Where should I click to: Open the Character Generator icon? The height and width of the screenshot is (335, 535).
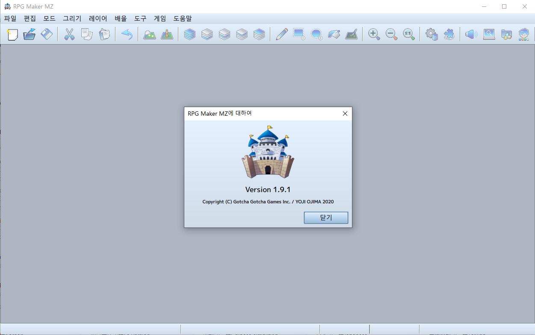coord(523,34)
